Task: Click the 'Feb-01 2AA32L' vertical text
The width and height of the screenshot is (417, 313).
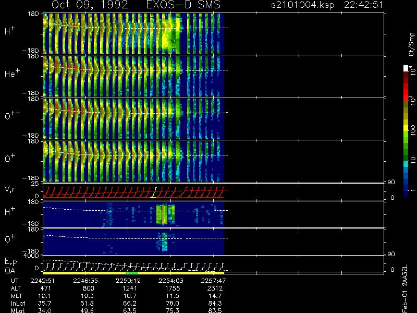Action: pos(405,288)
